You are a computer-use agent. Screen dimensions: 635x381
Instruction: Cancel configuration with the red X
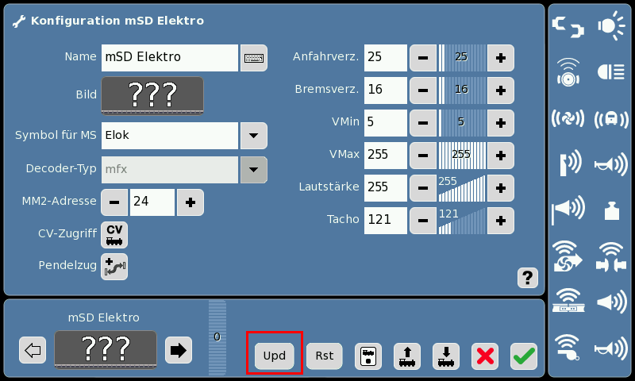click(485, 356)
